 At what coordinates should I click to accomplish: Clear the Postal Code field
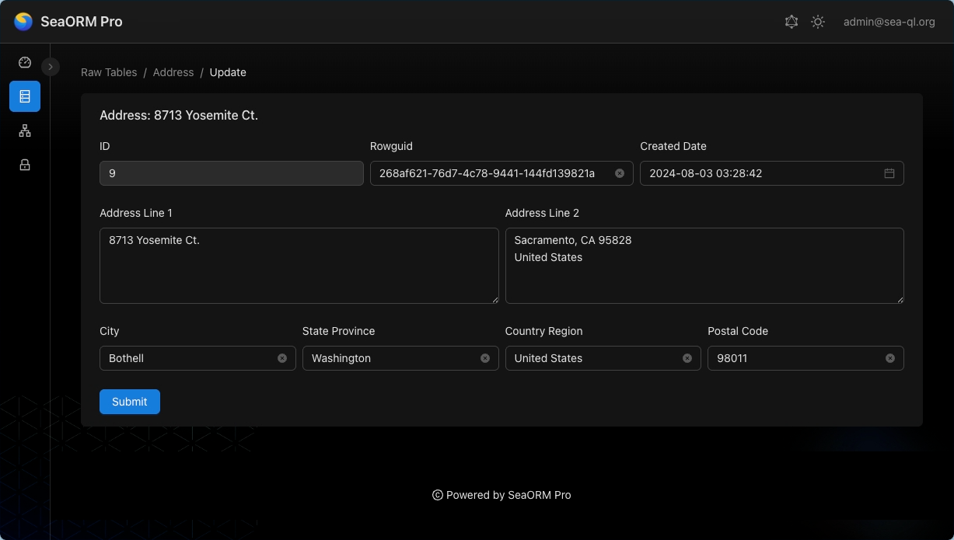[890, 358]
